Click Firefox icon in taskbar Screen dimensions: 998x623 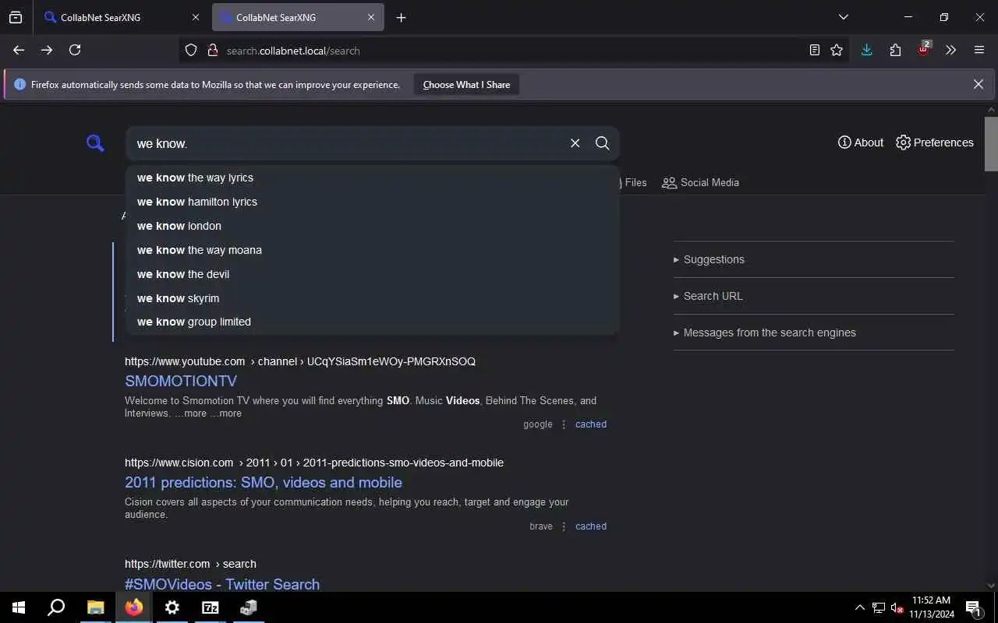(134, 607)
